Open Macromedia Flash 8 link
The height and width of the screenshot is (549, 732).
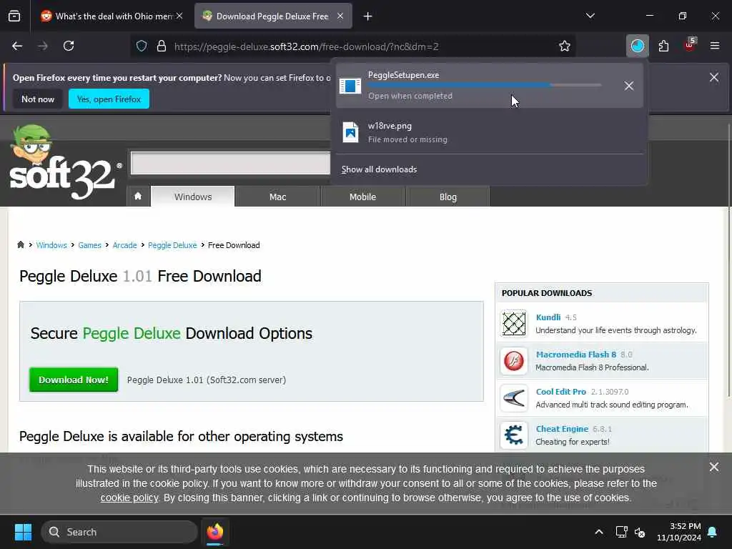pos(576,355)
